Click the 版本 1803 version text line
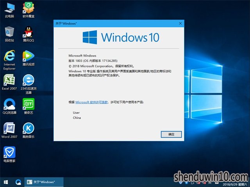 point(93,61)
